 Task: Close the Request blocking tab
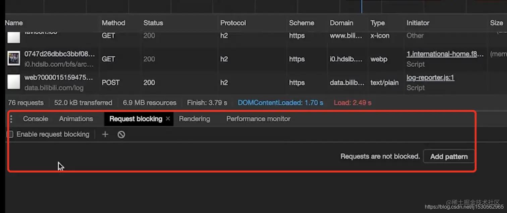[x=168, y=119]
